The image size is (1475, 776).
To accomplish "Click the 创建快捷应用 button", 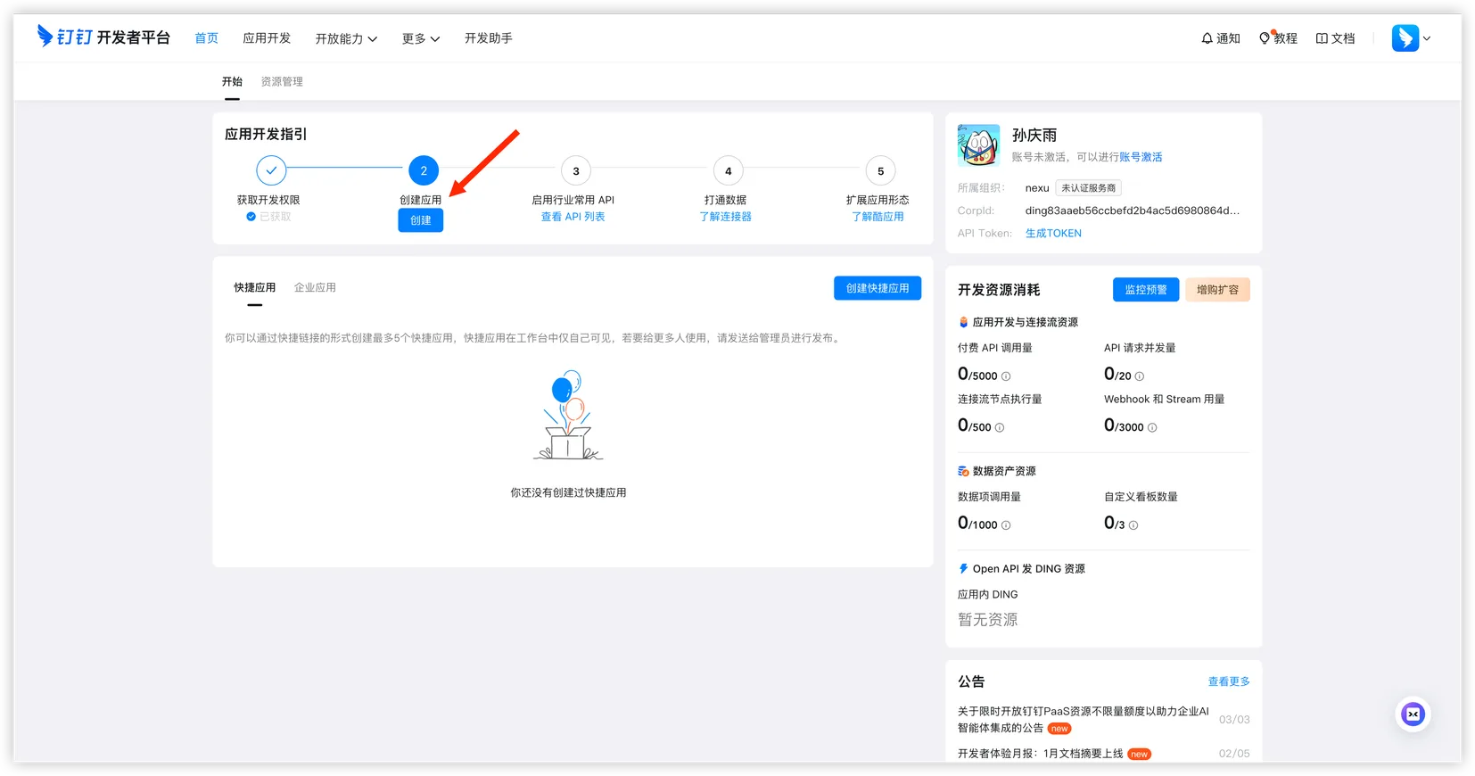I will pyautogui.click(x=878, y=288).
